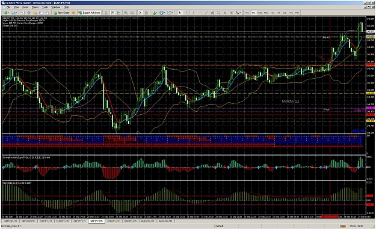This screenshot has width=376, height=229.
Task: Switch to the AUDUSD,M5 chart tab
Action: (x=165, y=221)
